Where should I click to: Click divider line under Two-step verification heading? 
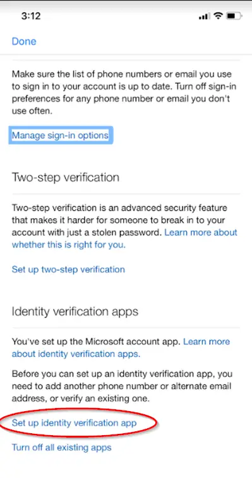[126, 194]
